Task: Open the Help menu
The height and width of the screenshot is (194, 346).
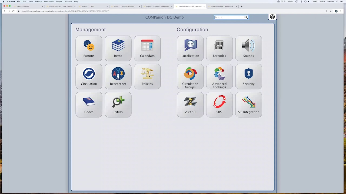Action: point(76,1)
